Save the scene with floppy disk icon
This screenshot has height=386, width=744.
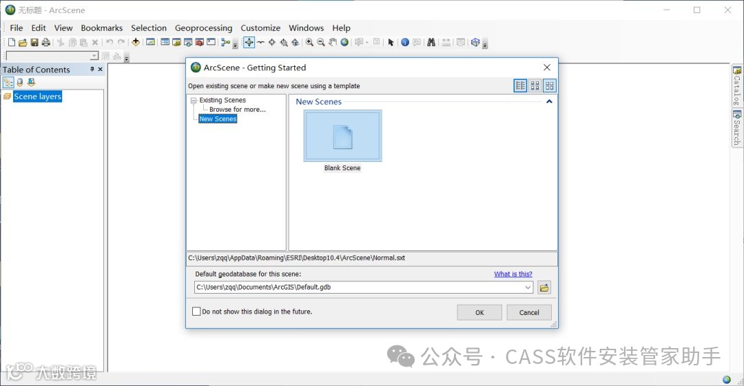(x=34, y=42)
